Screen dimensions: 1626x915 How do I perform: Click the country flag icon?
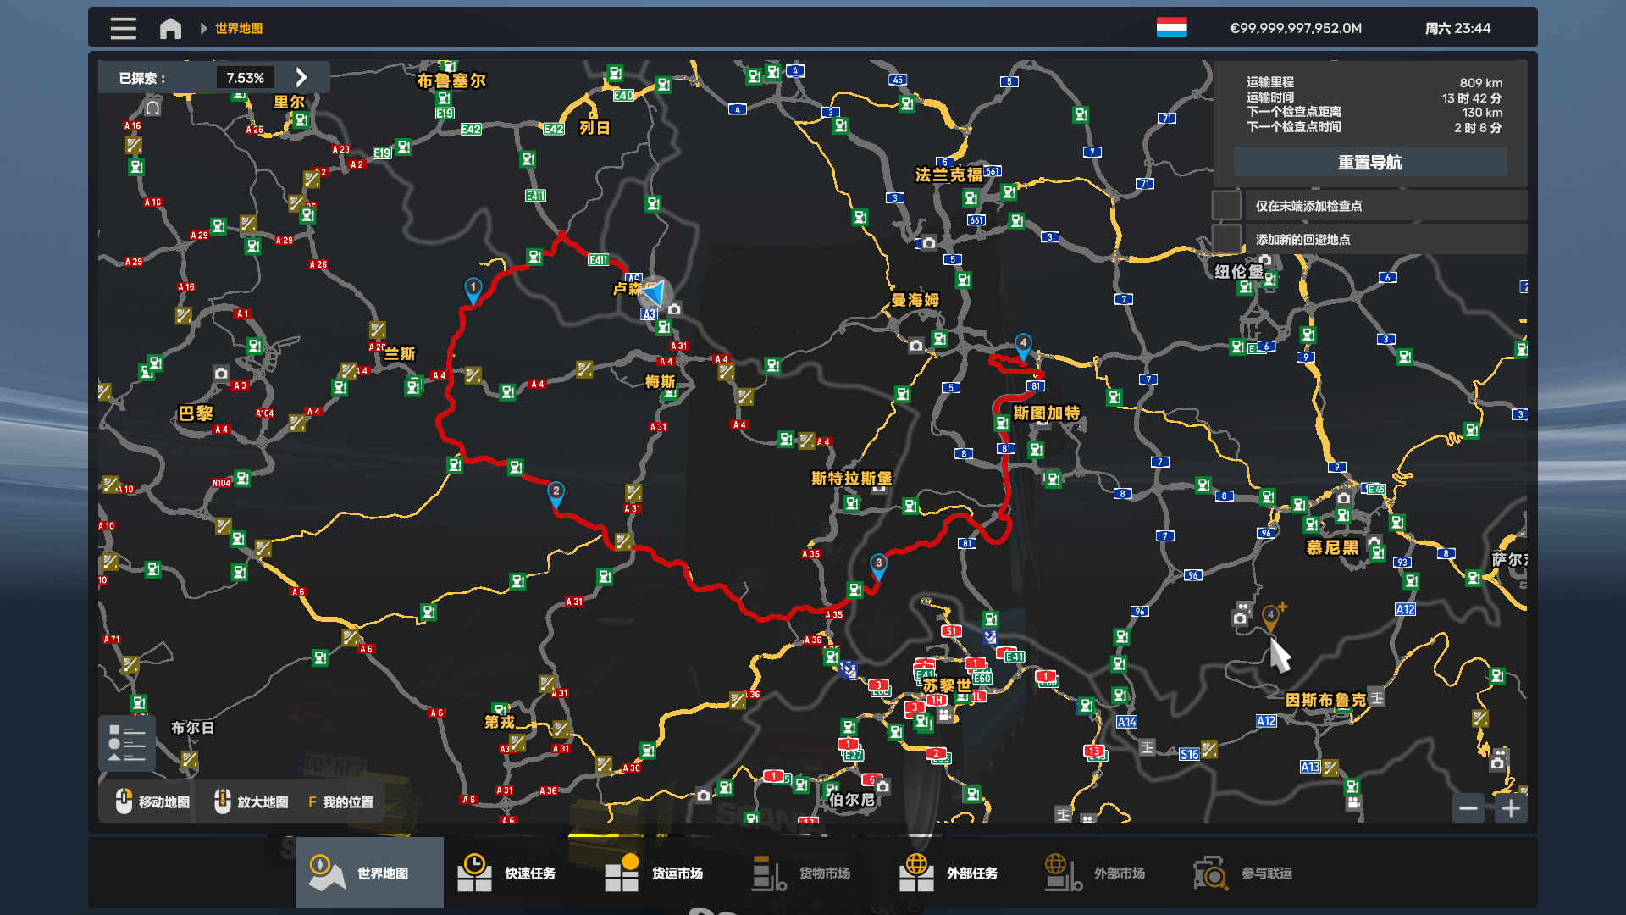point(1171,27)
